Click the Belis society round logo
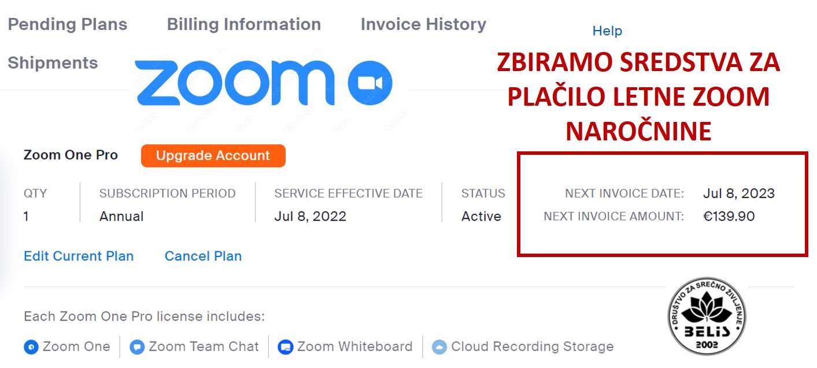The height and width of the screenshot is (368, 817). (707, 316)
